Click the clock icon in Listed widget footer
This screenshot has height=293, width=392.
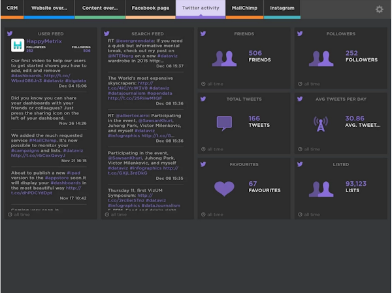300,215
